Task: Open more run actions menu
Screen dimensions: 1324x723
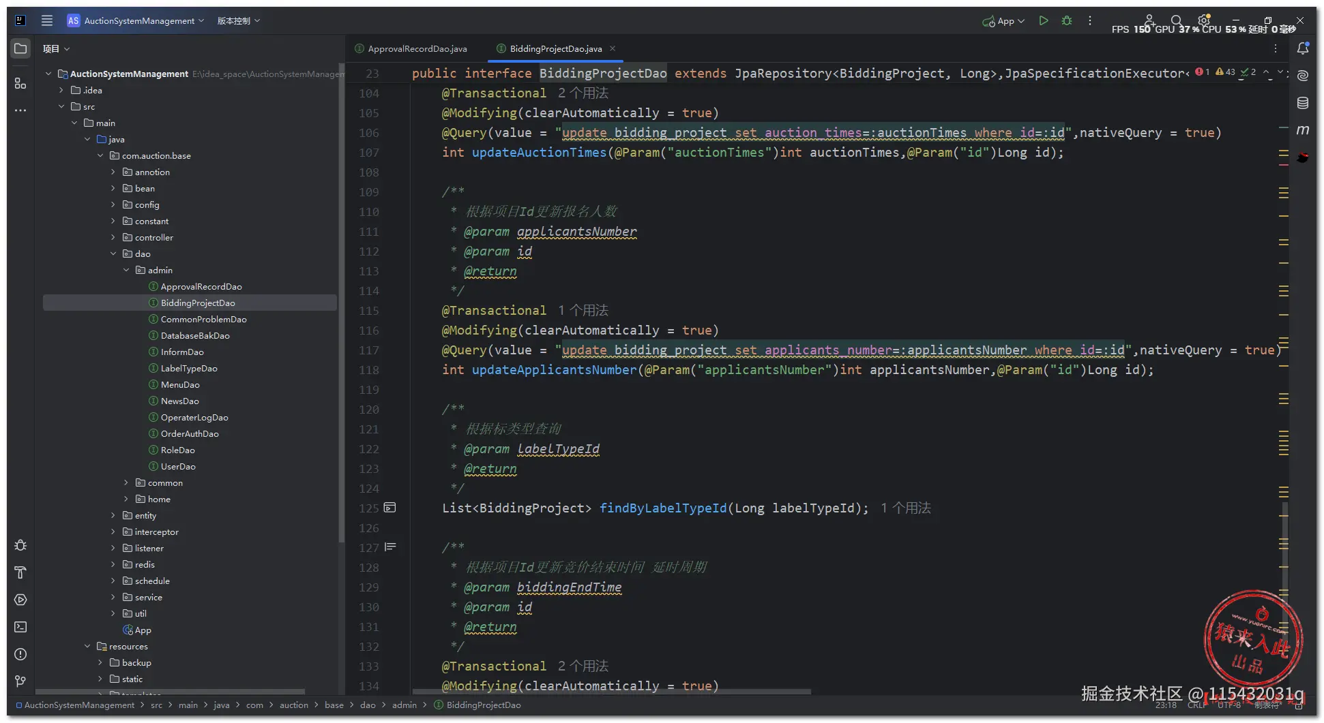Action: (1090, 20)
